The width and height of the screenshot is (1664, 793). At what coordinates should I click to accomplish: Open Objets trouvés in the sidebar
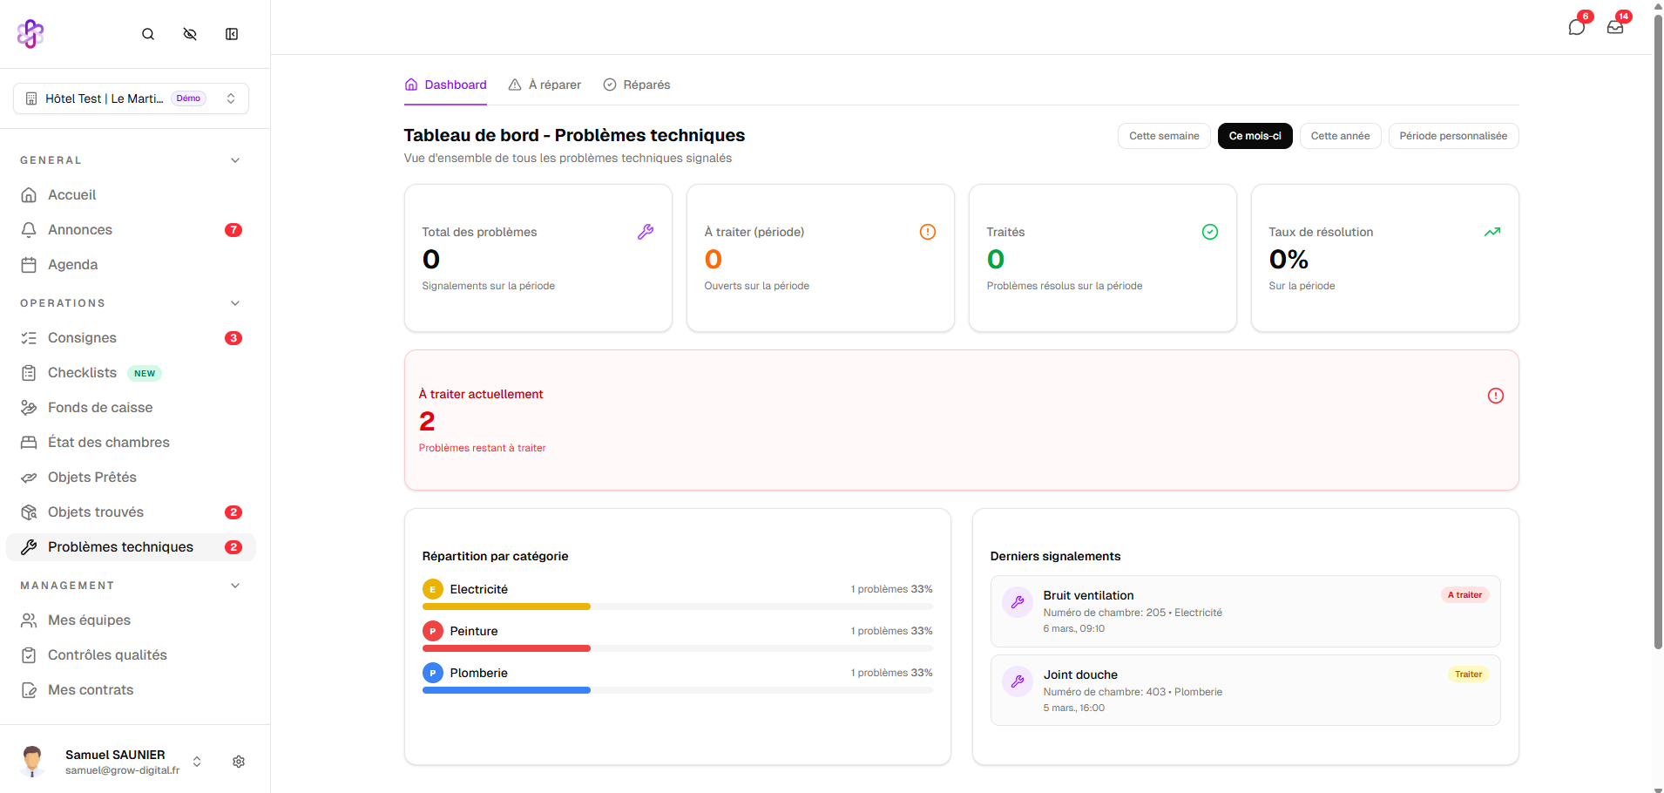(96, 512)
